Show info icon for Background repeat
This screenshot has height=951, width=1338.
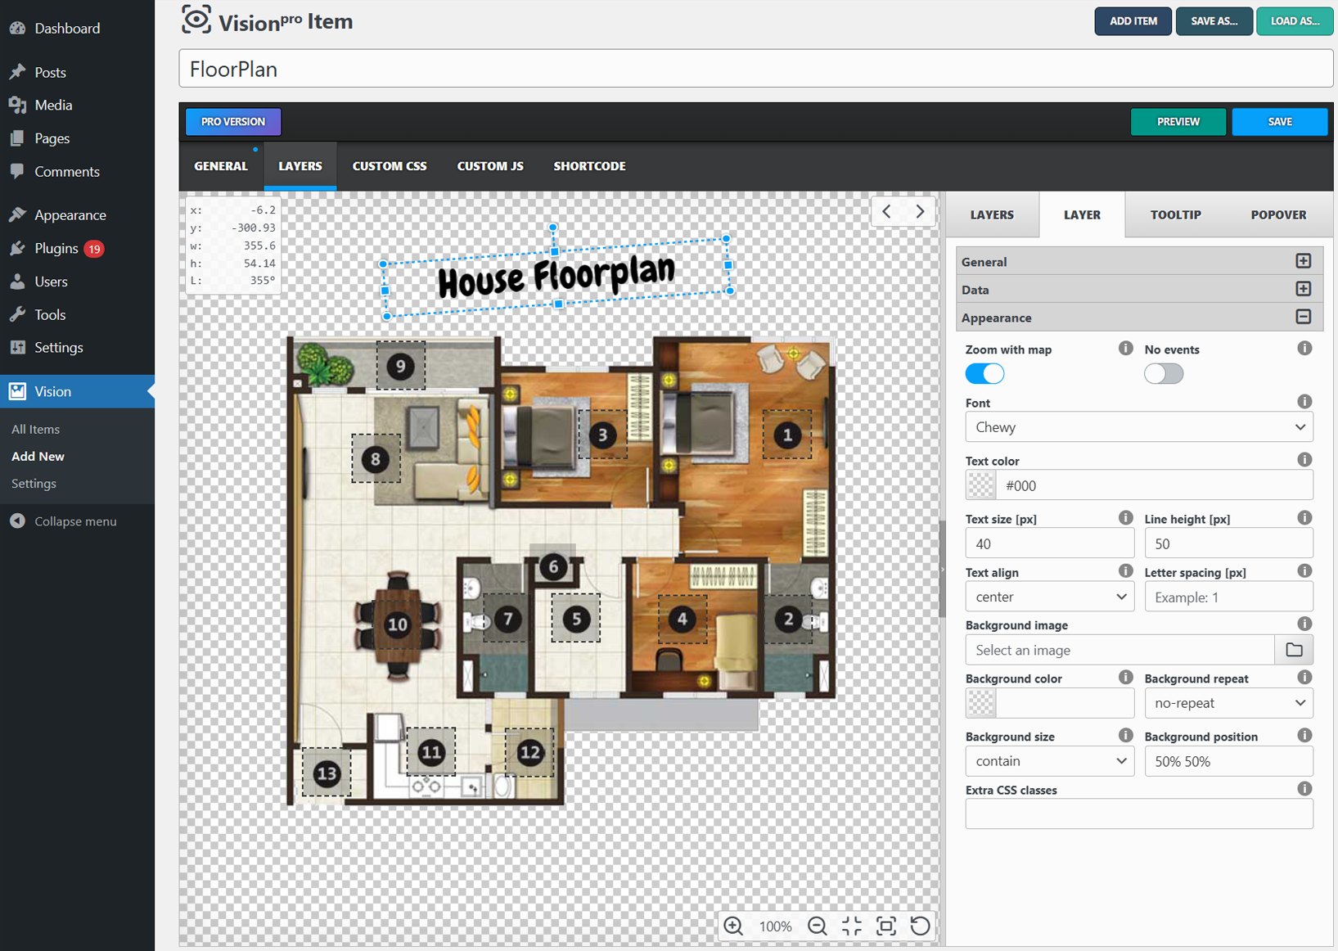(1304, 678)
